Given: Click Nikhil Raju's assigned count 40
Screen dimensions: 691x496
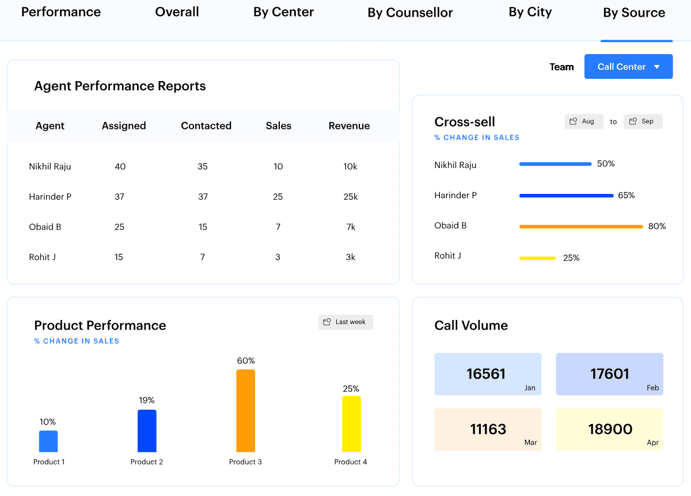Looking at the screenshot, I should point(120,167).
